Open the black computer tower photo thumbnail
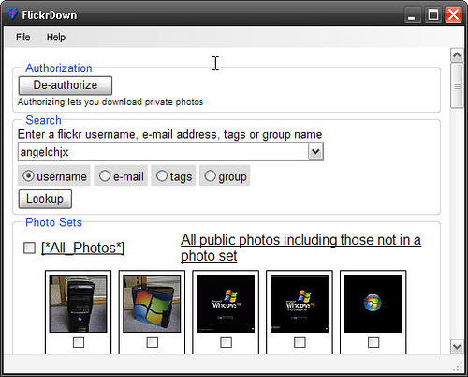 click(78, 304)
